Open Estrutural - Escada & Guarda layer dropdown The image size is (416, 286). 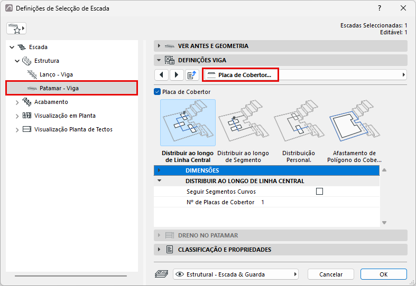click(236, 274)
